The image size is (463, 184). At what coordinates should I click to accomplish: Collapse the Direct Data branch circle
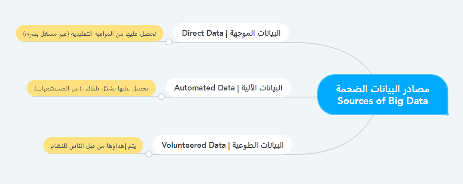tap(168, 42)
